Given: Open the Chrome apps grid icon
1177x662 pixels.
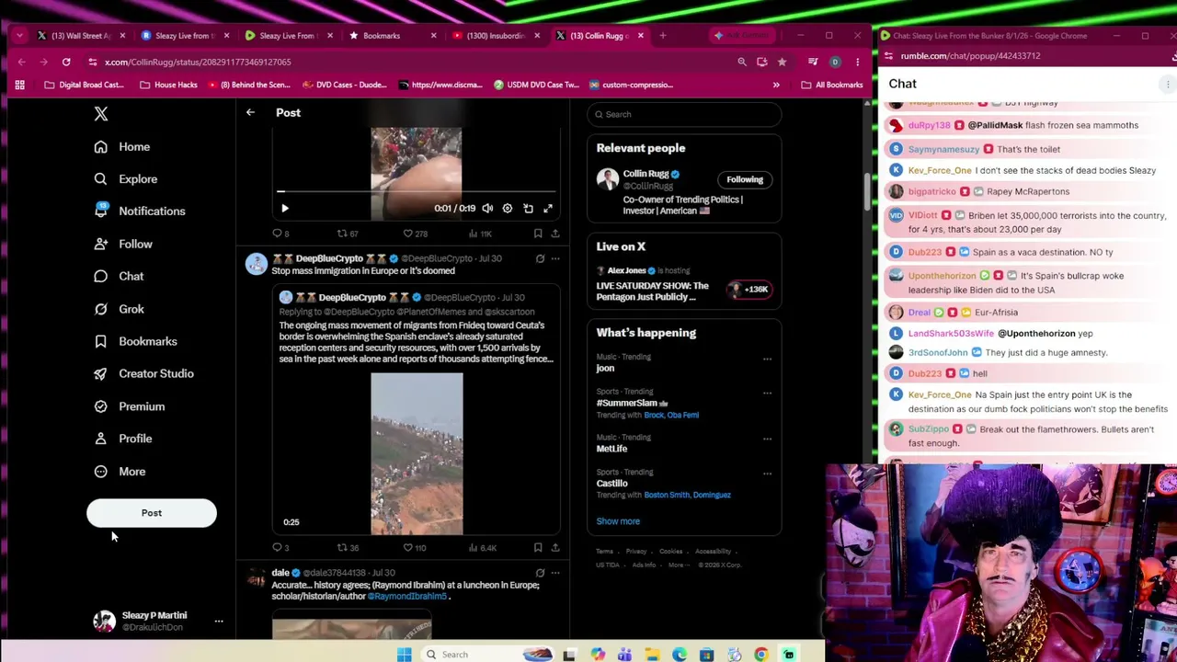Looking at the screenshot, I should tap(19, 85).
